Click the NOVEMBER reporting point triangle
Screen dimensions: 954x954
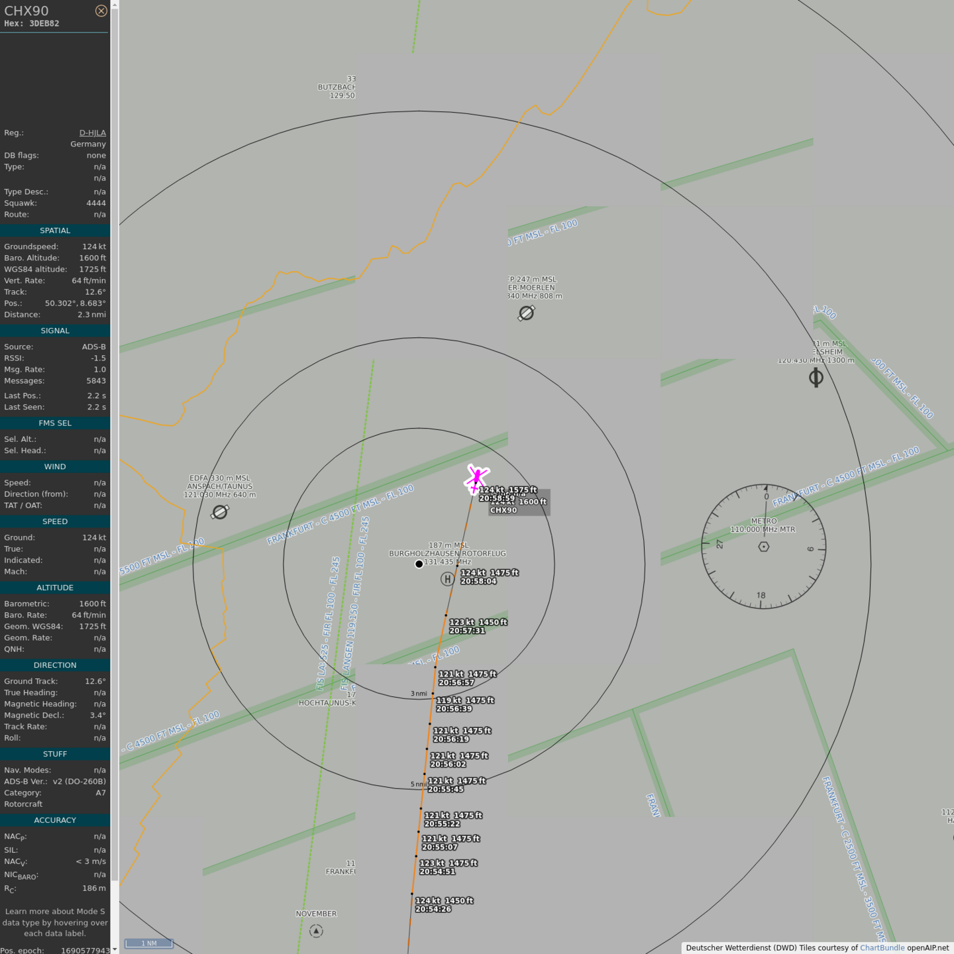click(x=316, y=931)
